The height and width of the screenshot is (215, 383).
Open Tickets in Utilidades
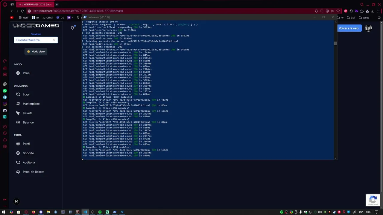click(28, 113)
